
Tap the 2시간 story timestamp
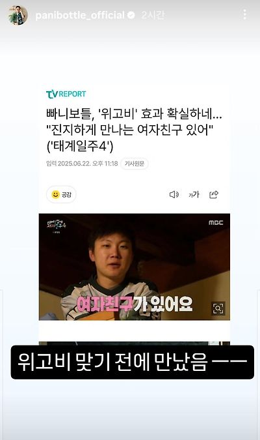(x=153, y=15)
